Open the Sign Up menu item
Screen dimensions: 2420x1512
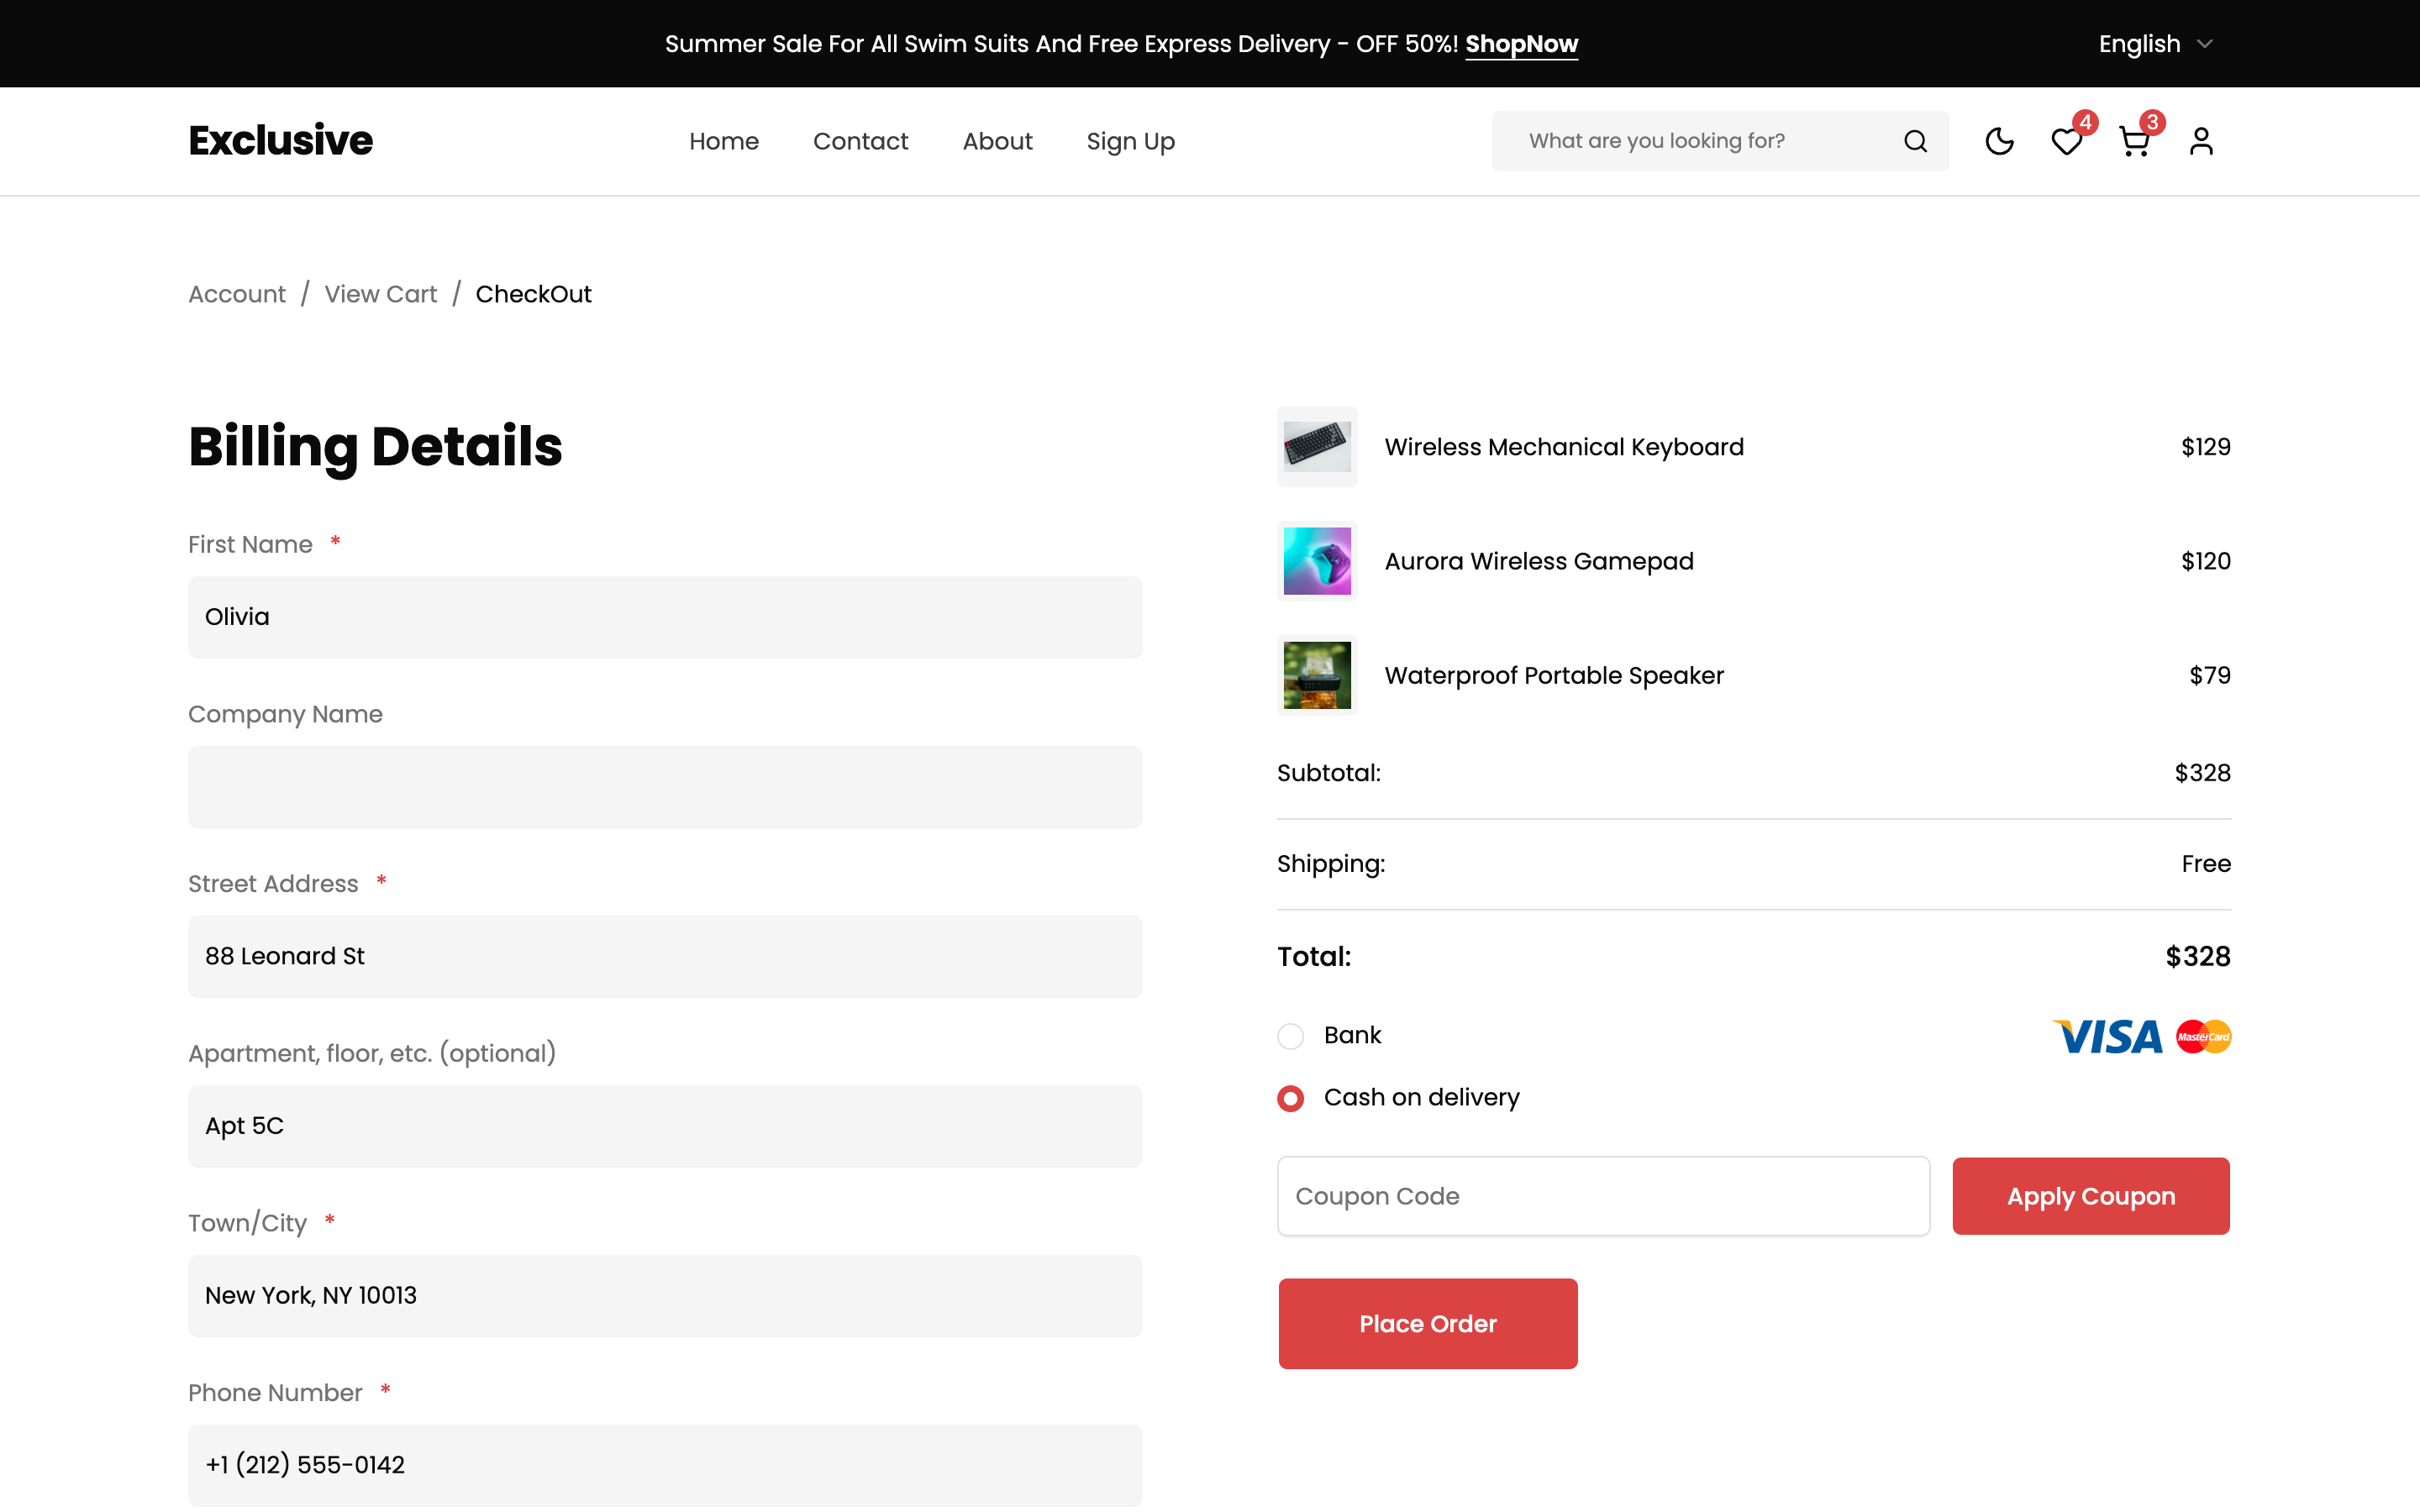(x=1131, y=141)
